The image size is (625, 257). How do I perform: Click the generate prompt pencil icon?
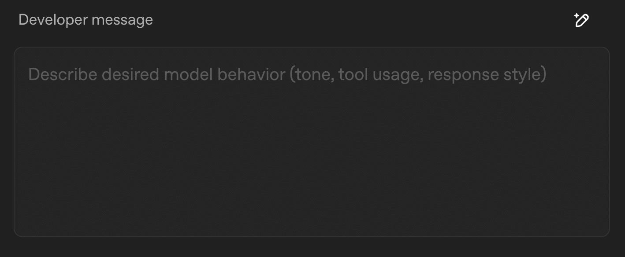point(581,20)
